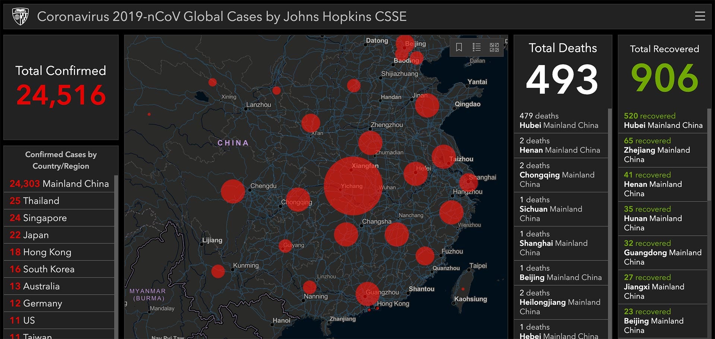The image size is (715, 339).
Task: Open the map legend list icon
Action: 477,47
